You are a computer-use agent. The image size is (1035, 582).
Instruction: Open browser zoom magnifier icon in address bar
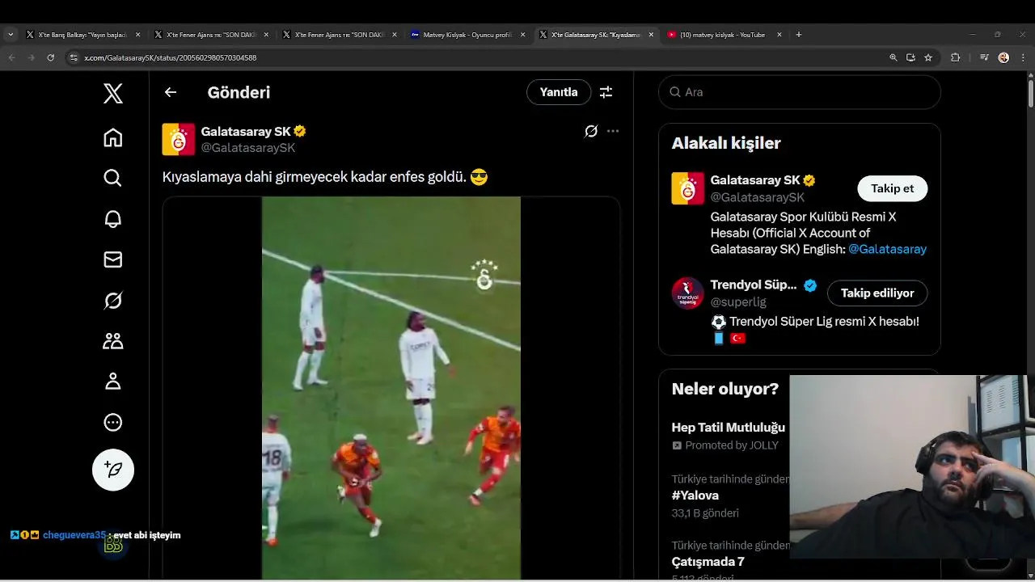[893, 57]
